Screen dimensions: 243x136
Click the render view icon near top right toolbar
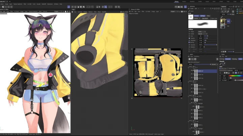176,7
